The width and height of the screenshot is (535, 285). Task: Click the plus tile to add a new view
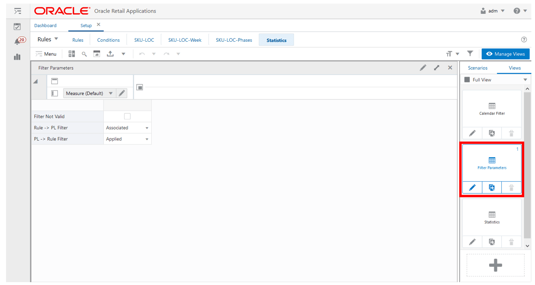495,264
